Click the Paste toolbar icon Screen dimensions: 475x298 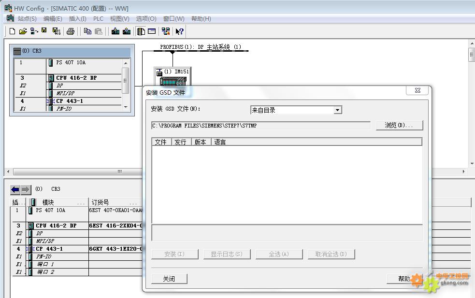[x=99, y=31]
